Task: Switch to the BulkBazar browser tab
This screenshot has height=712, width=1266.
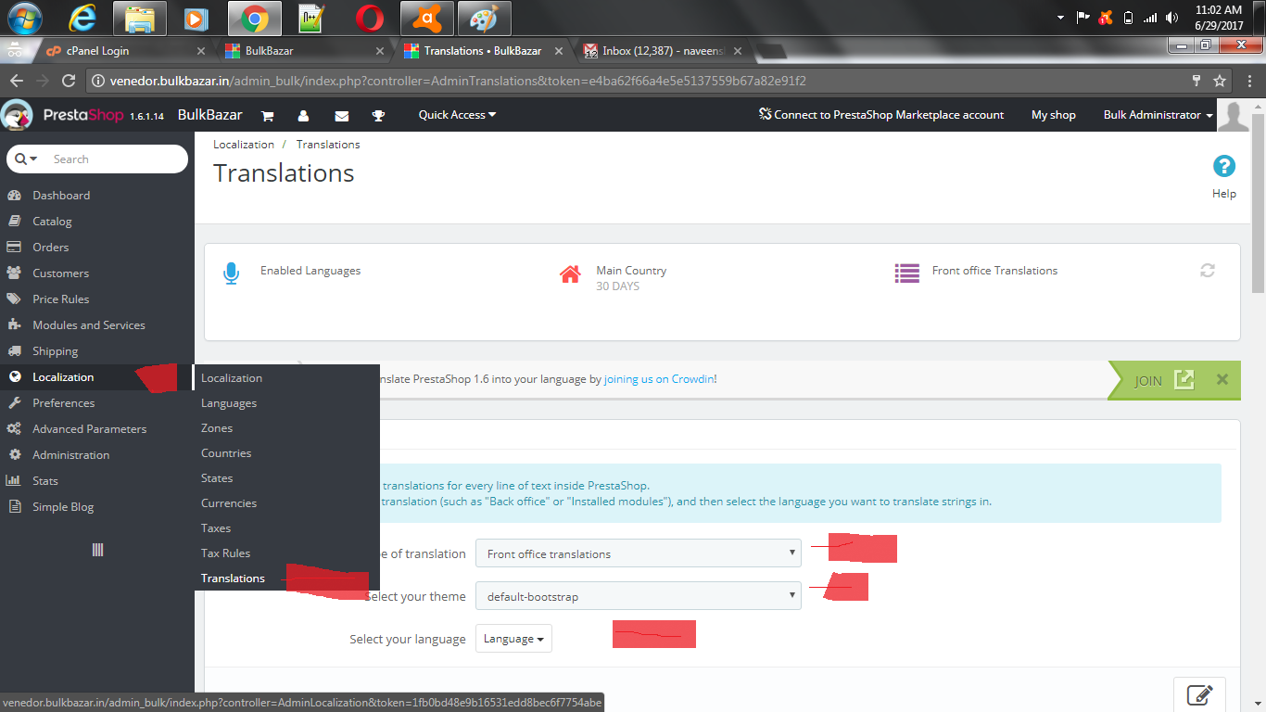Action: [x=306, y=51]
